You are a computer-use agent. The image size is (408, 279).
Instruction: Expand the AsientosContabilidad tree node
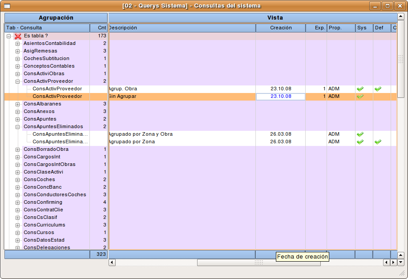(x=17, y=43)
